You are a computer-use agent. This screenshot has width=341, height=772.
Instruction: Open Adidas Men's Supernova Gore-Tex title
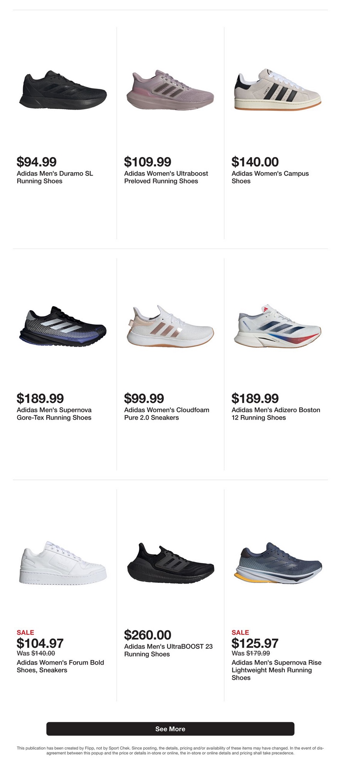point(54,414)
